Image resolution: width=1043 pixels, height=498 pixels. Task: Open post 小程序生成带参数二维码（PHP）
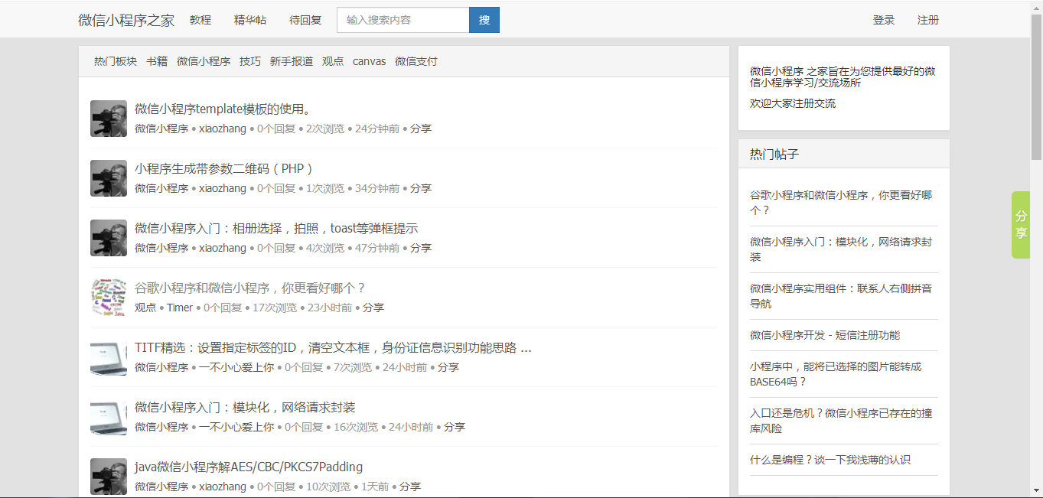coord(225,168)
